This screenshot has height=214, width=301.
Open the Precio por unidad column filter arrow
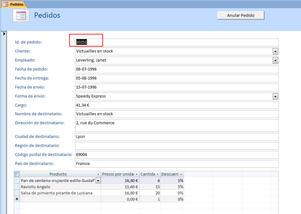tap(136, 174)
